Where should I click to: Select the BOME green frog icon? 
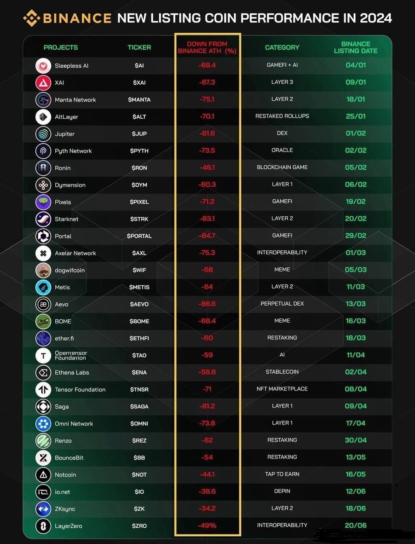pos(43,321)
